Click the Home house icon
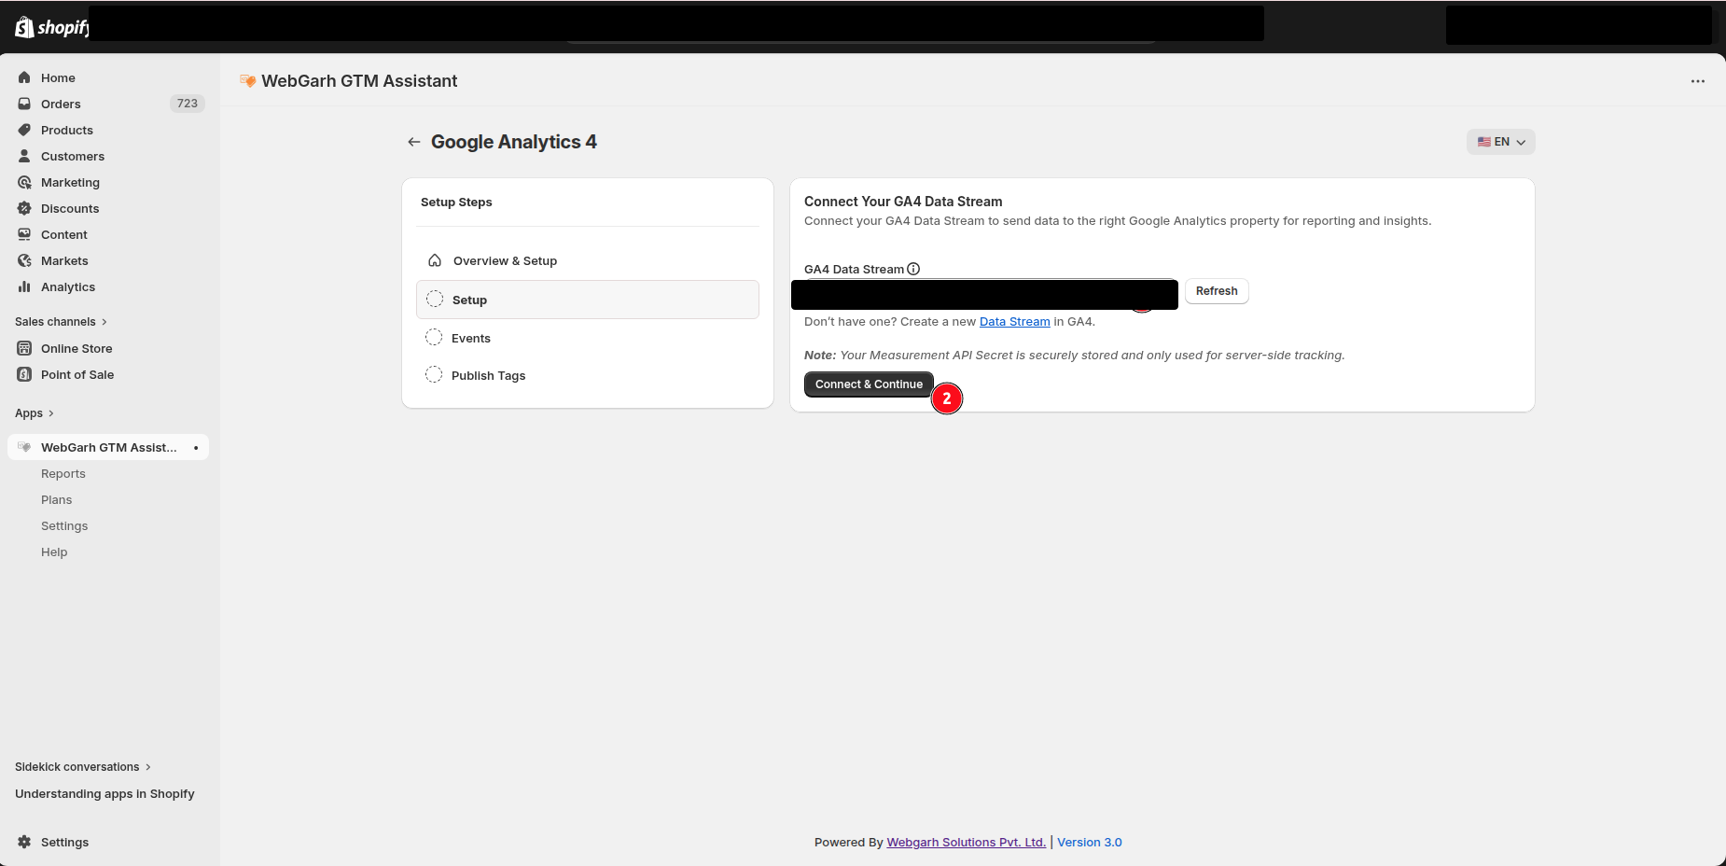The width and height of the screenshot is (1726, 866). [x=24, y=77]
